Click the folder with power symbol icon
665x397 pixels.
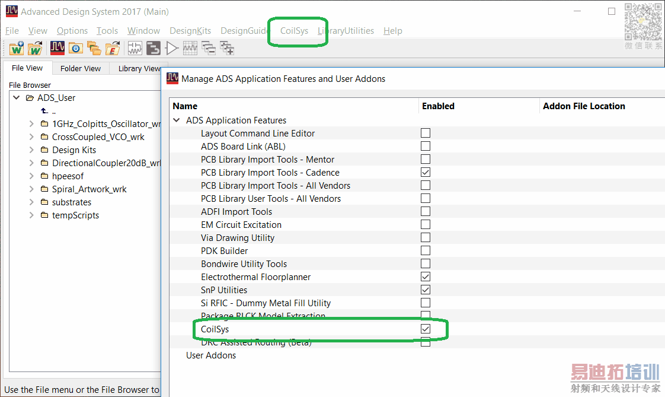76,49
